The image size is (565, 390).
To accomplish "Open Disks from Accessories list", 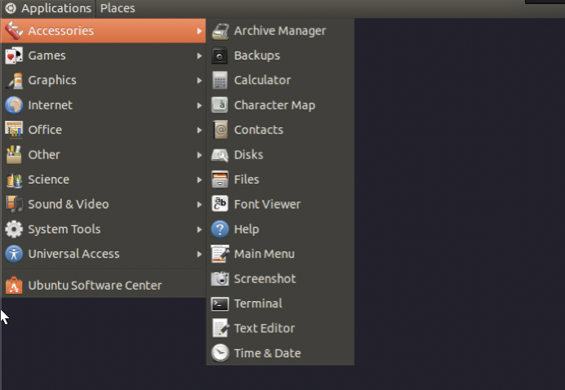I will pos(280,155).
